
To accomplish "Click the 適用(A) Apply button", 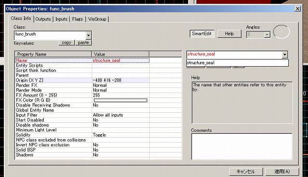I will tap(282, 172).
